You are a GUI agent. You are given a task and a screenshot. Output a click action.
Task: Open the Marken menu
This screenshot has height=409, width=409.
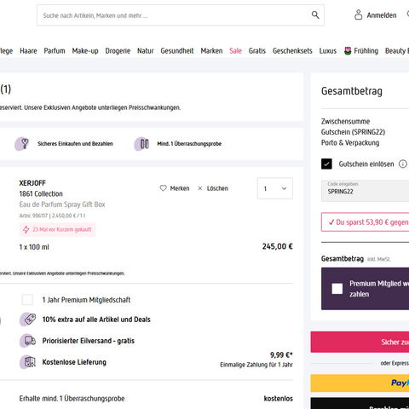tap(211, 51)
